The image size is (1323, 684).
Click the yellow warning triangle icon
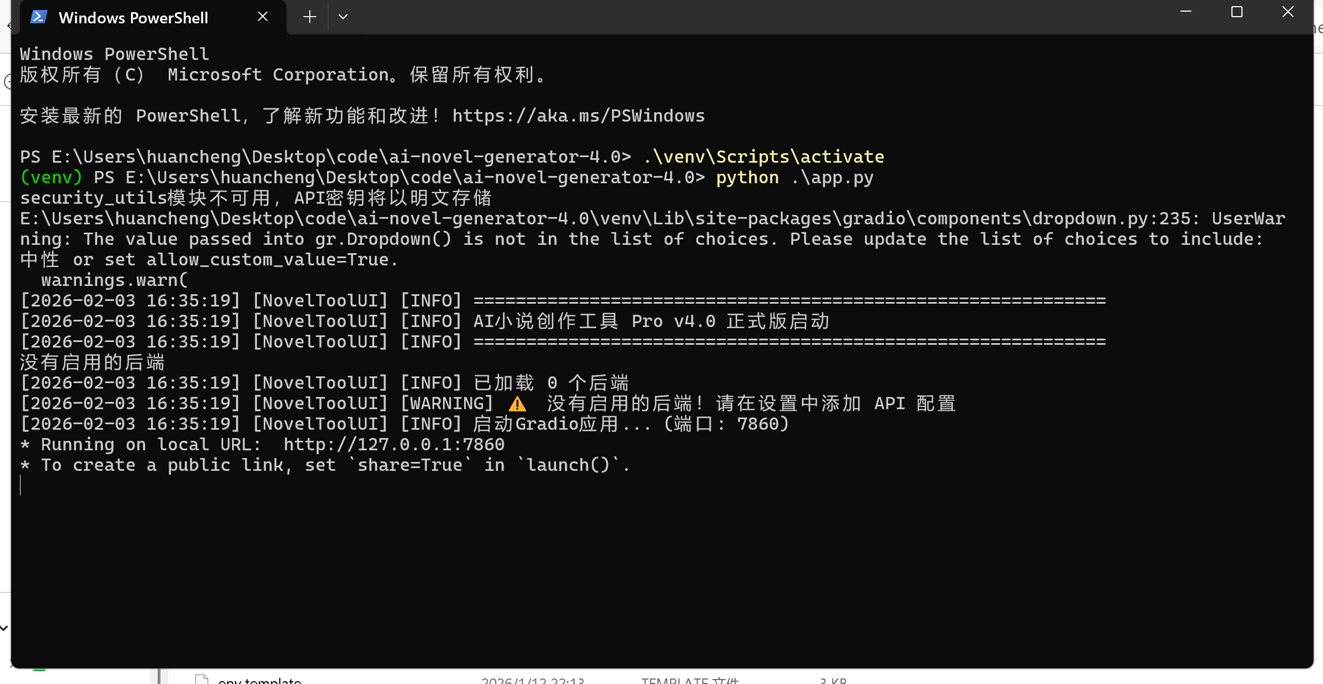[x=517, y=404]
